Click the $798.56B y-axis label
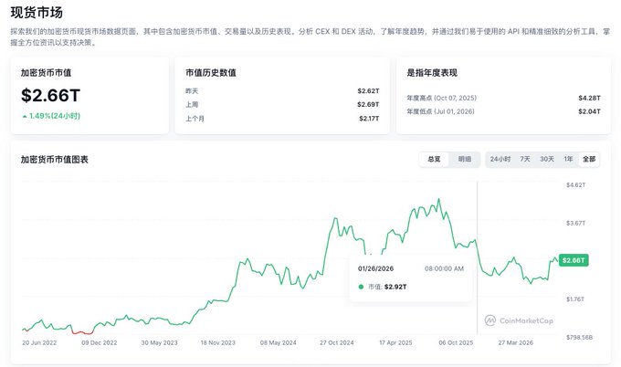 579,337
